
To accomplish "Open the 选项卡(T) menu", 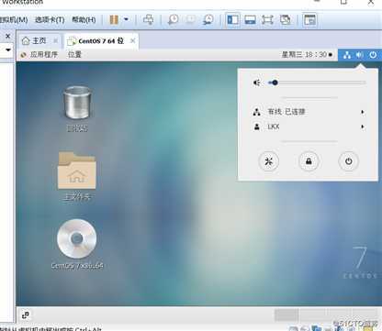I will coord(50,20).
